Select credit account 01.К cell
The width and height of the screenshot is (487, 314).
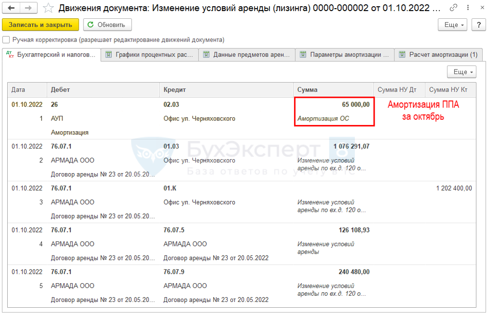(x=170, y=188)
